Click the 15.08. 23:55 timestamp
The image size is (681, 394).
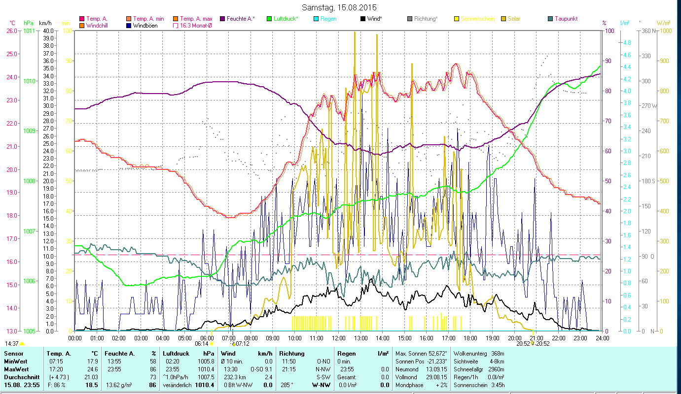(21, 385)
